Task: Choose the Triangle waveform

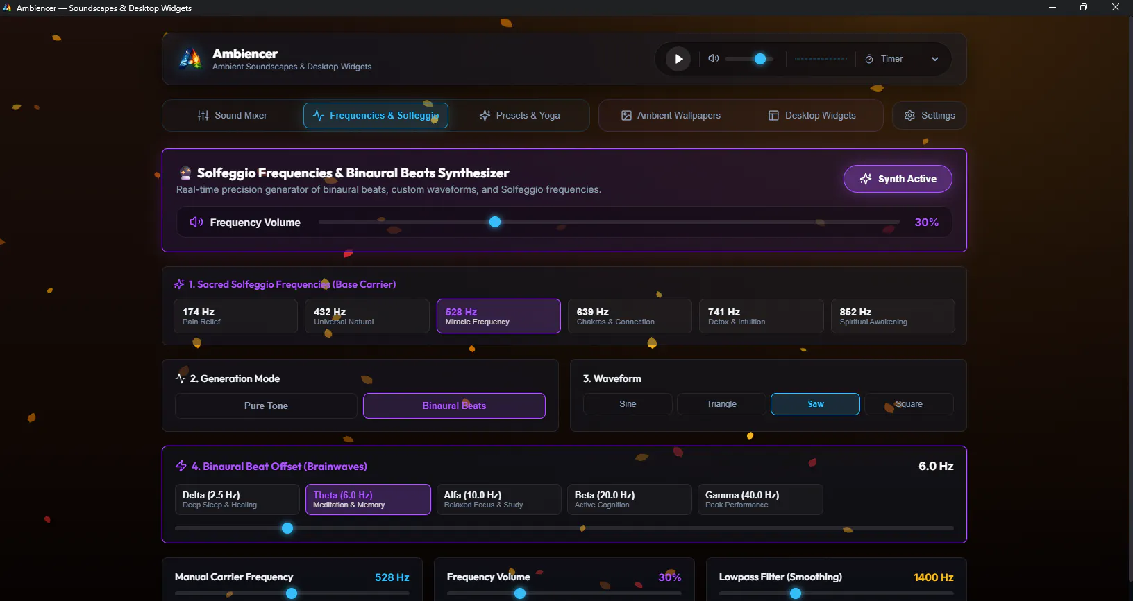Action: coord(721,404)
